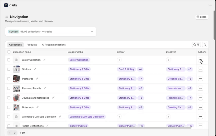Click the Learn button
The height and width of the screenshot is (136, 216).
click(x=202, y=17)
